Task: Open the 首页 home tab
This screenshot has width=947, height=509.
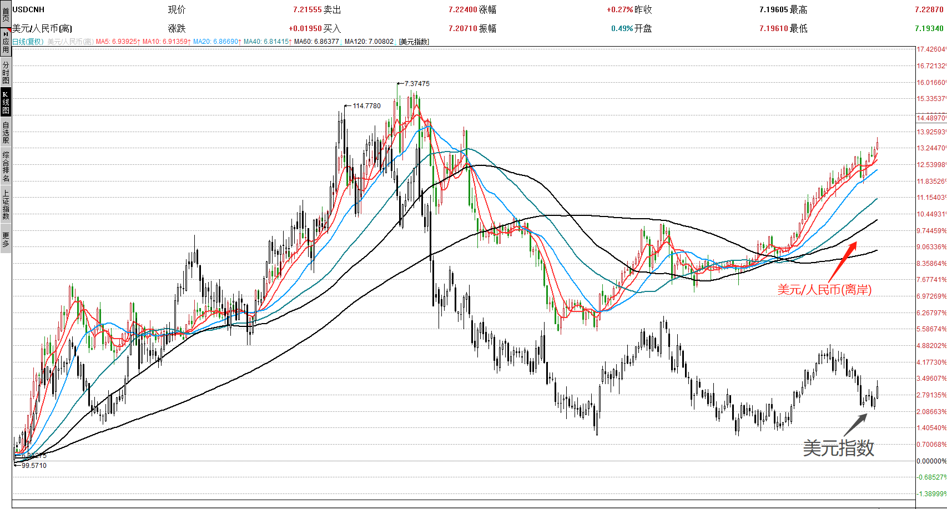Action: 6,13
